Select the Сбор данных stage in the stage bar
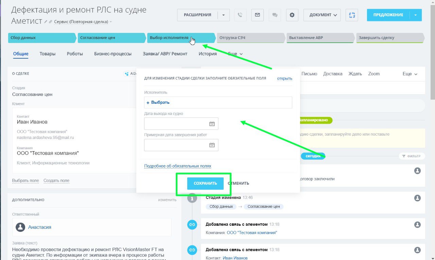The width and height of the screenshot is (435, 260). point(42,38)
